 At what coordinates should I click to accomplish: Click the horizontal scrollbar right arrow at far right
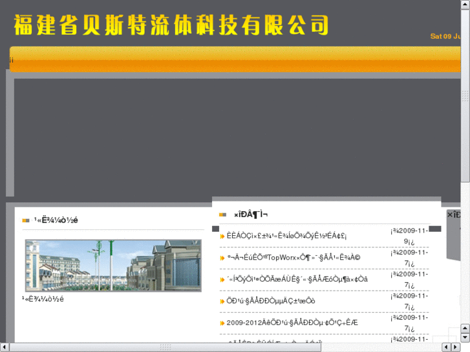[x=456, y=347]
